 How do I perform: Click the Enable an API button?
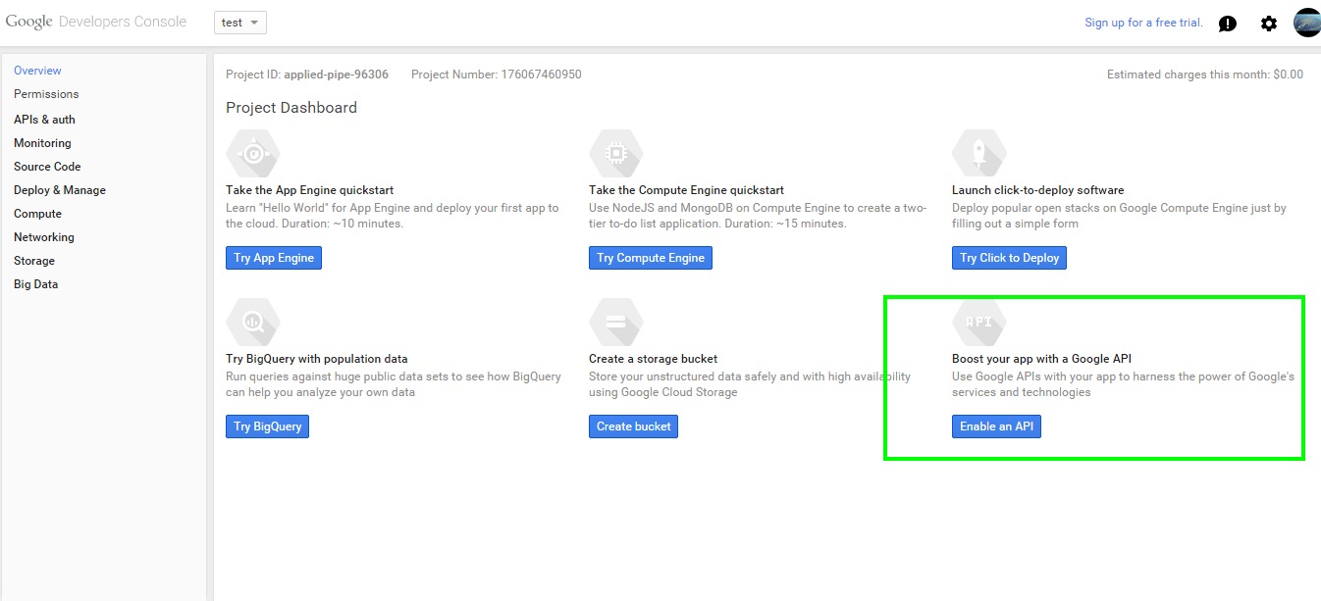(x=996, y=426)
